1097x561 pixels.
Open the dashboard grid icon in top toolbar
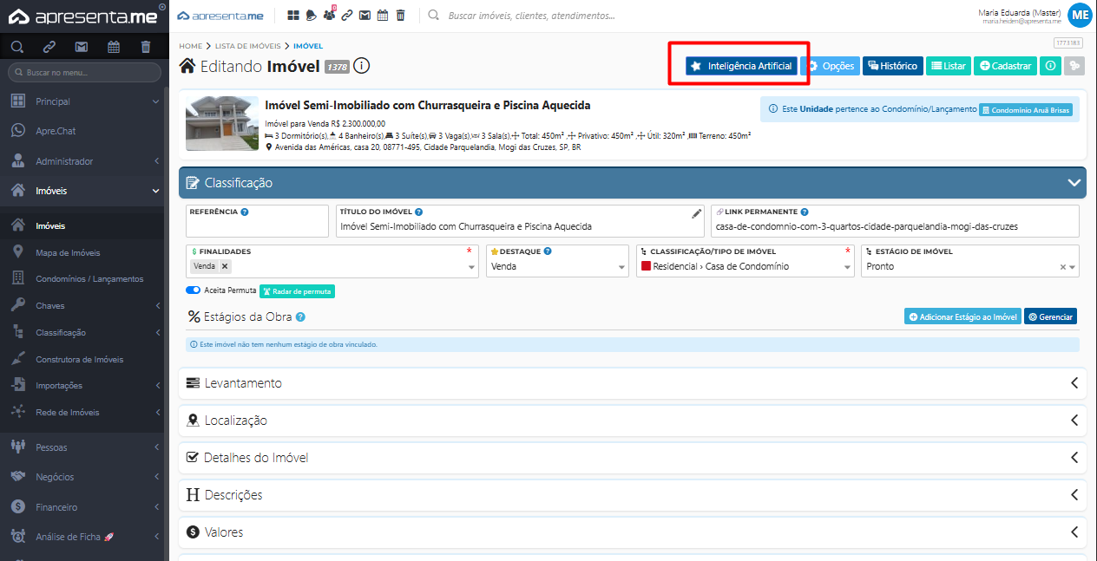[x=293, y=16]
